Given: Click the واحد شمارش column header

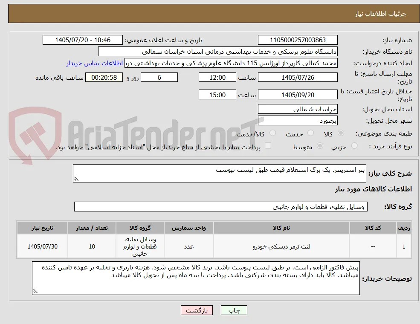Looking at the screenshot, I should [189, 228].
